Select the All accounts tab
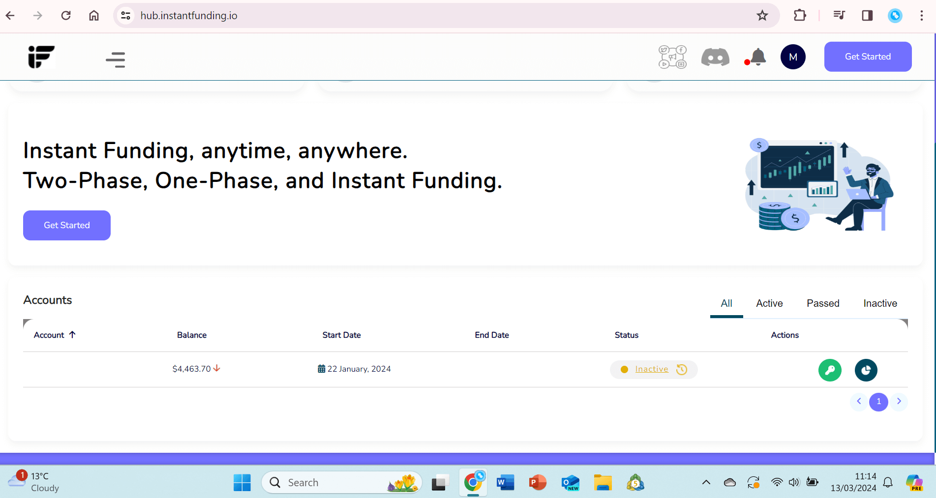 pos(726,303)
